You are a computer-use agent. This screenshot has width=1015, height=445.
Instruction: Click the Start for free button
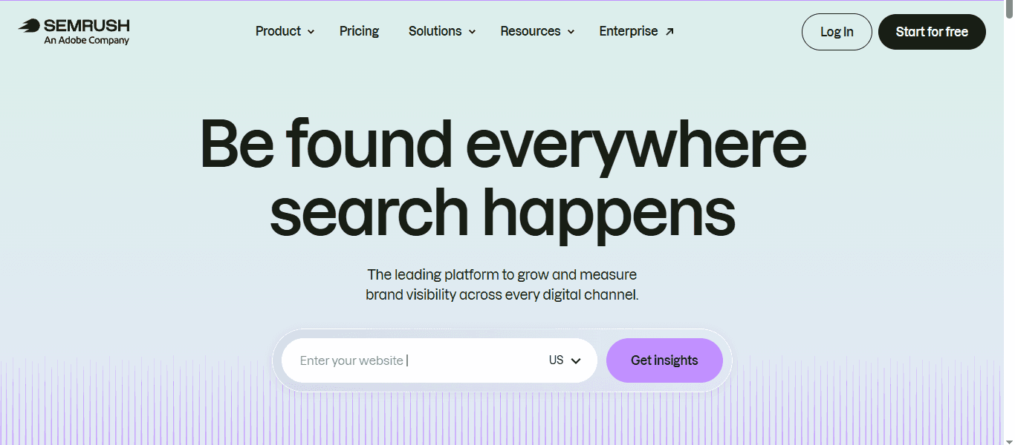pos(932,32)
